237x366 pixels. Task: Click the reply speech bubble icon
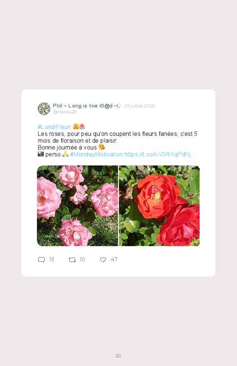tap(41, 260)
